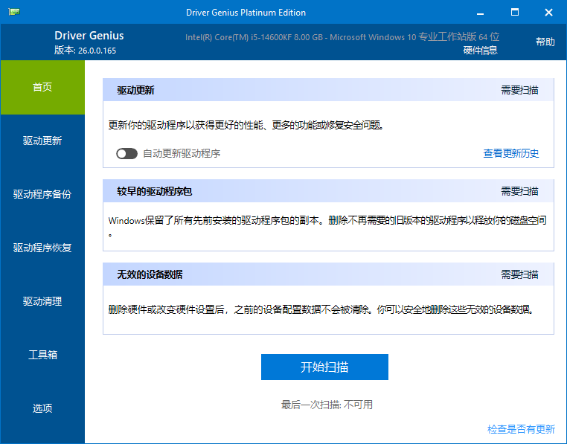
Task: Click the 检查是否有更新 link
Action: point(521,429)
